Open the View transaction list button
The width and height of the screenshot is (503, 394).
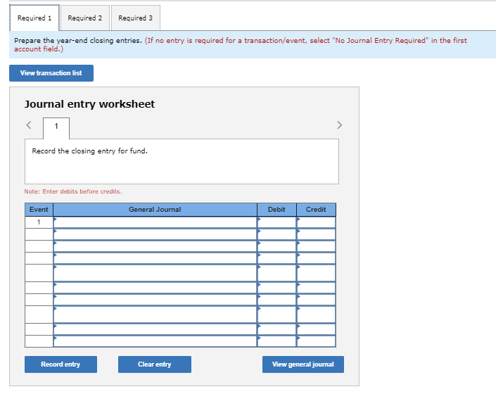click(x=51, y=73)
